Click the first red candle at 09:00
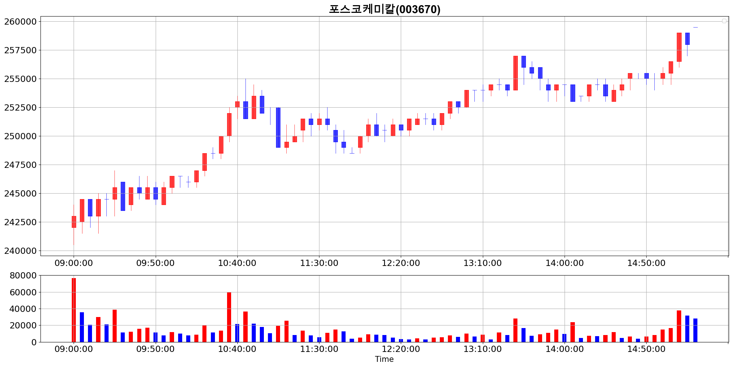This screenshot has width=732, height=367. tap(74, 222)
